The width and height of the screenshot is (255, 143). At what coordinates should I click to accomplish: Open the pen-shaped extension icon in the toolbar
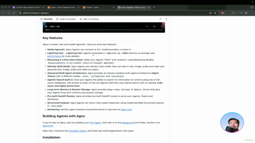(228, 13)
